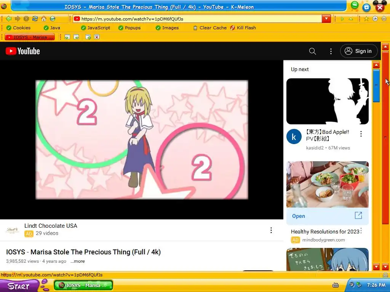The width and height of the screenshot is (390, 292).
Task: Toggle the Java setting
Action: coord(52,28)
